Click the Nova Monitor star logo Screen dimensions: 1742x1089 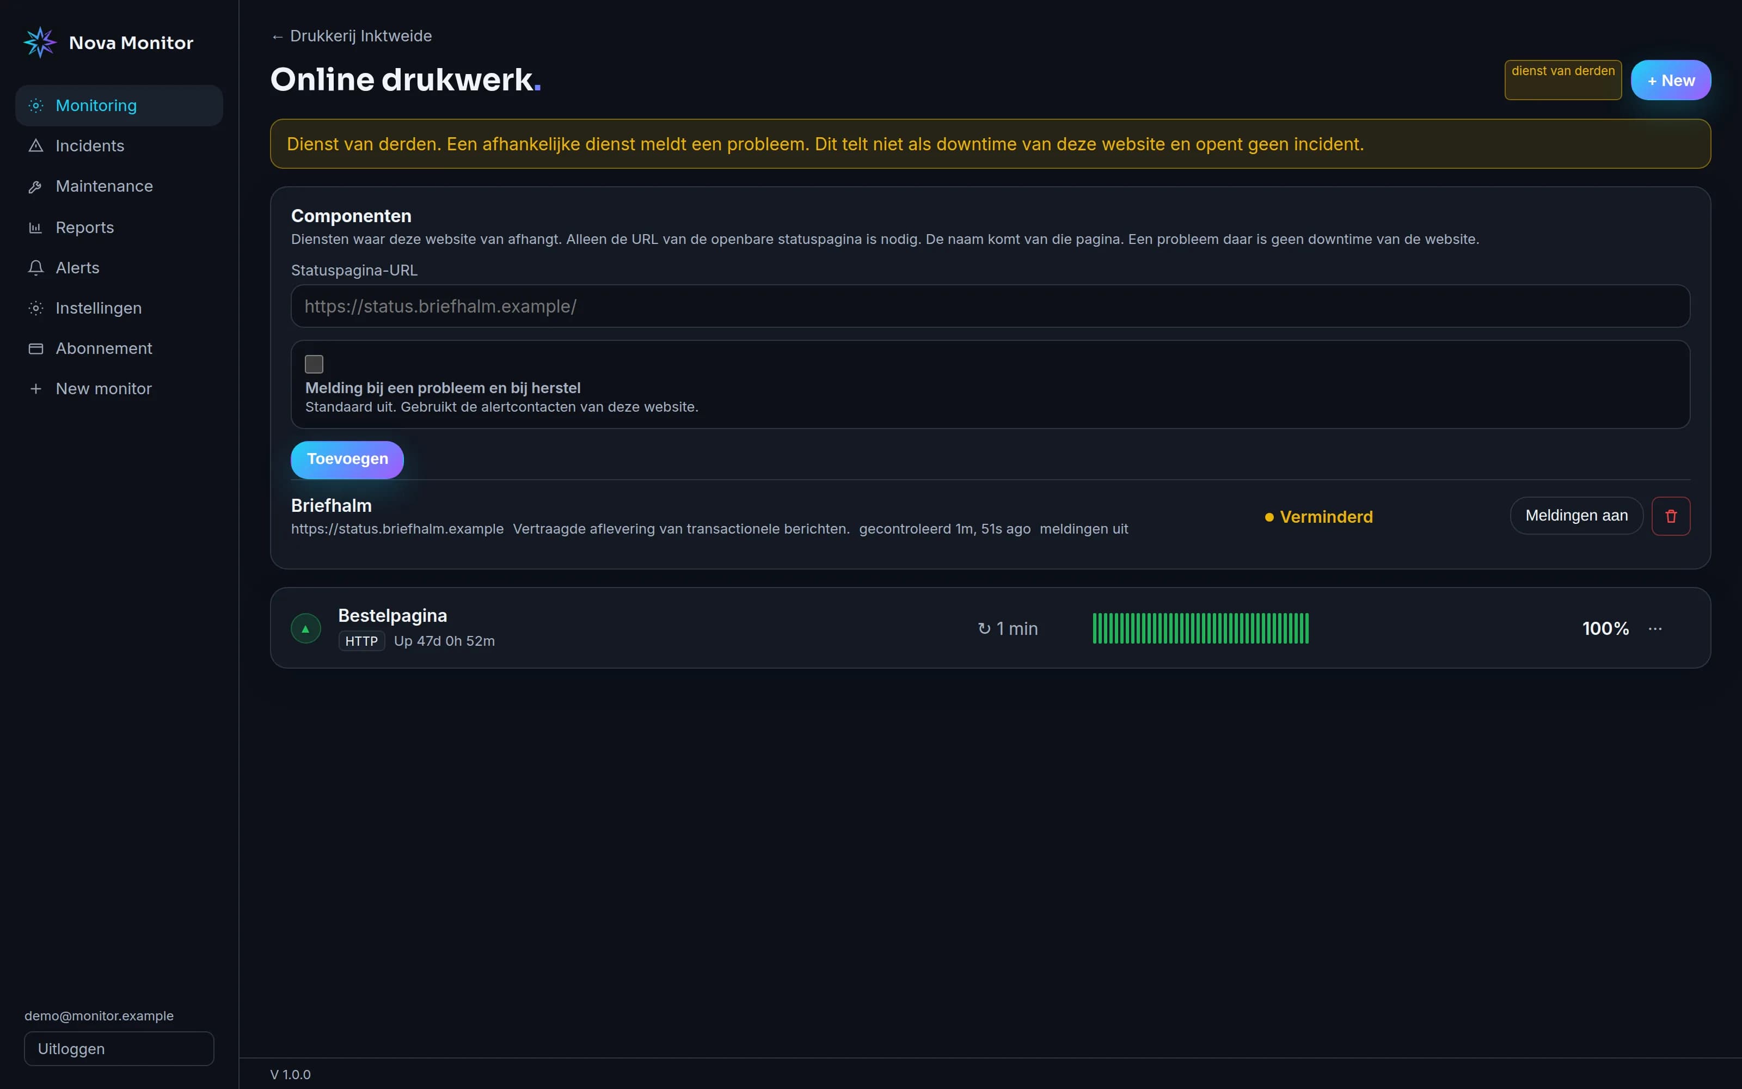40,42
